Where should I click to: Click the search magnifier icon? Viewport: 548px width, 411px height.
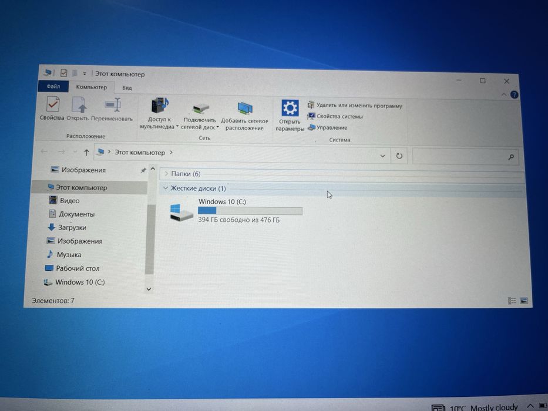point(512,157)
